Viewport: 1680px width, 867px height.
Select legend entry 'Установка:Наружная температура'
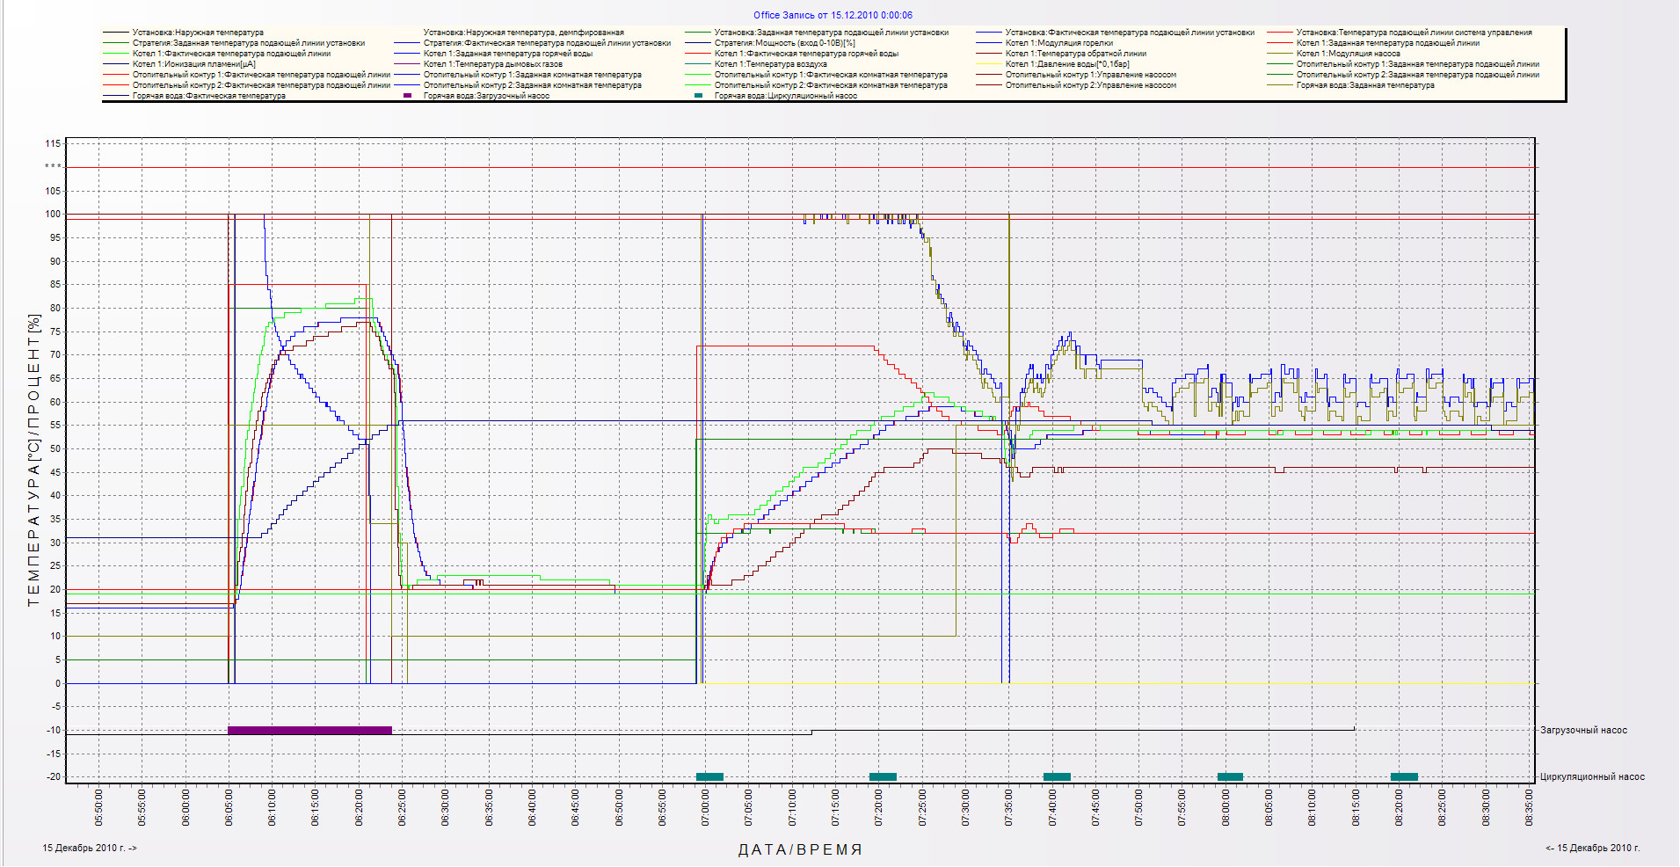click(x=198, y=33)
